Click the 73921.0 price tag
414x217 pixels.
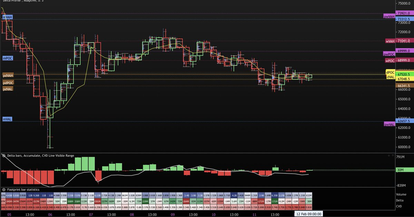click(x=404, y=13)
